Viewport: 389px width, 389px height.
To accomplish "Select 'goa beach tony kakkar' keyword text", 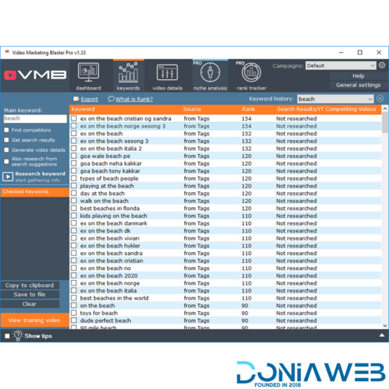I will pos(110,171).
